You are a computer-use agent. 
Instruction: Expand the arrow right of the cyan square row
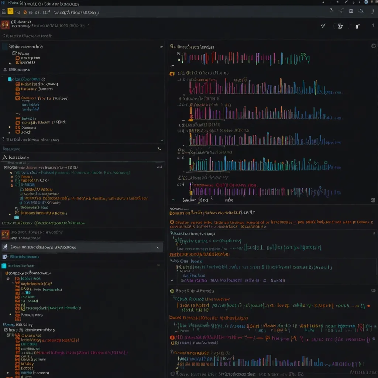(x=159, y=266)
